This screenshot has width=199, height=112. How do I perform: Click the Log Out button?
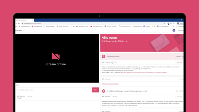click(x=180, y=30)
